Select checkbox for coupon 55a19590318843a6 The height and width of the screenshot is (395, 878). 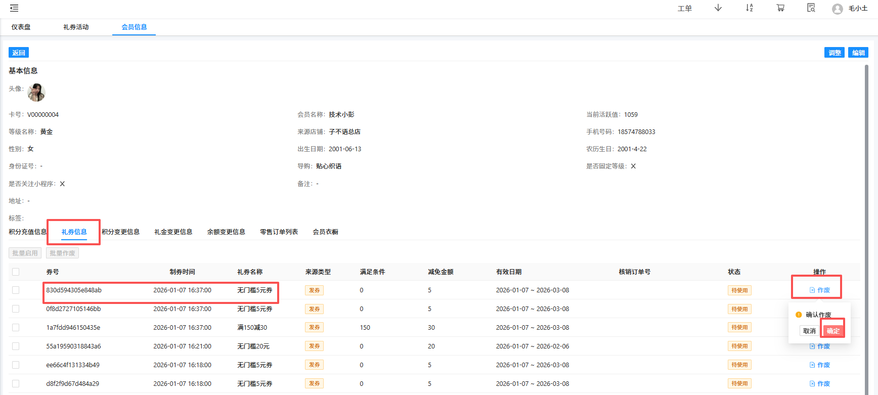coord(16,346)
